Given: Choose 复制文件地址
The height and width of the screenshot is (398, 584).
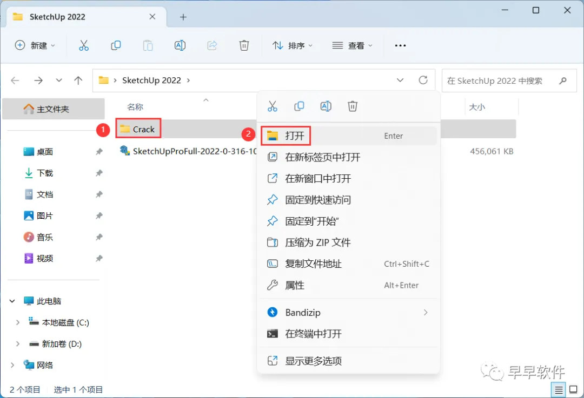Looking at the screenshot, I should click(348, 264).
